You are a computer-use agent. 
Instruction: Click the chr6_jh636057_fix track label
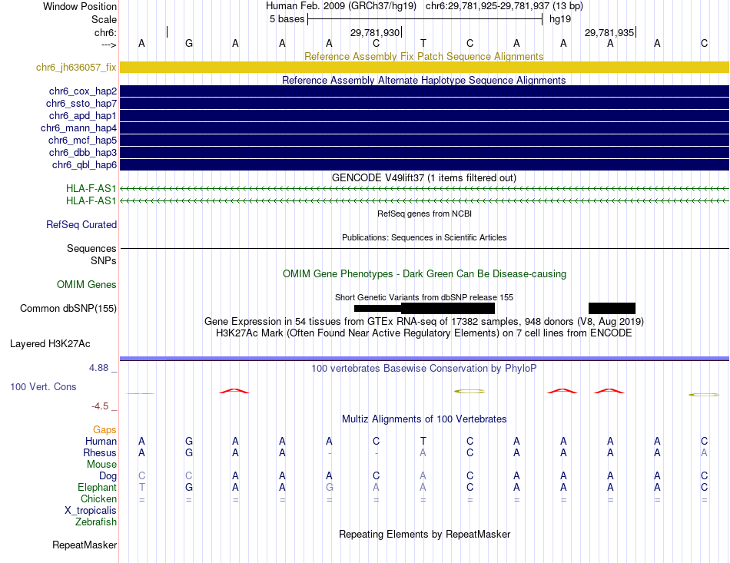pos(76,67)
